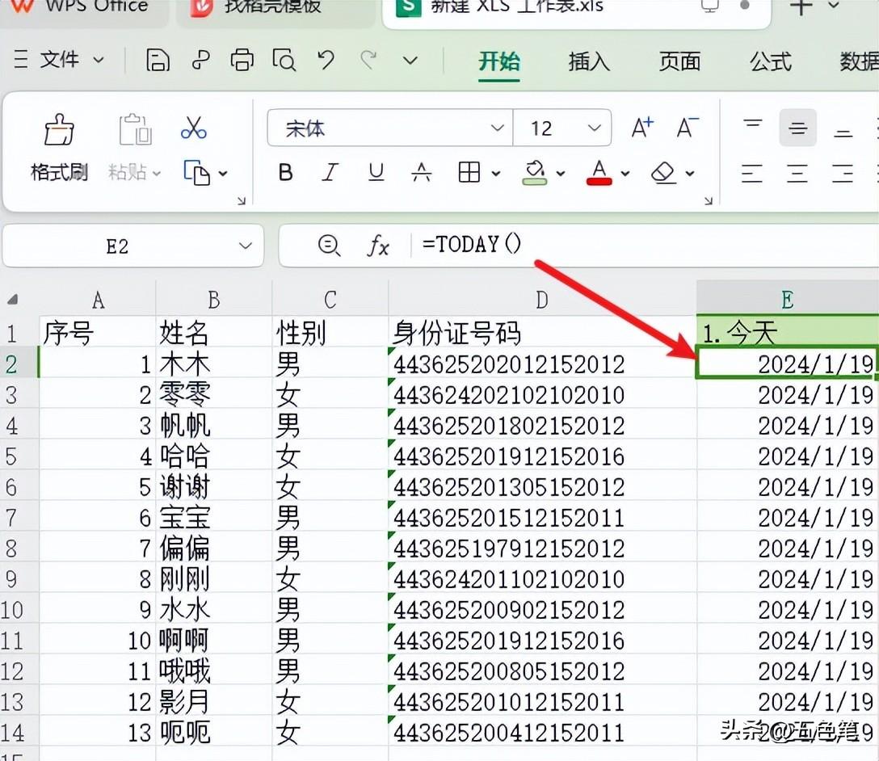Click the zoom lens icon in formula bar

point(329,246)
